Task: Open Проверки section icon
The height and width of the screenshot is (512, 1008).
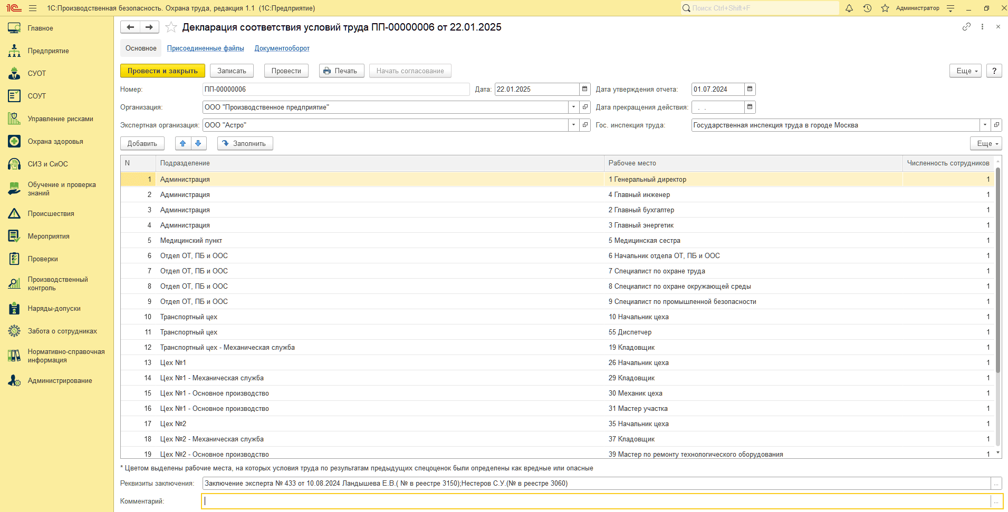Action: point(14,259)
